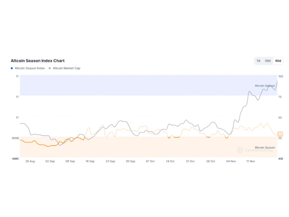Click the 07 Oct date marker

150,161
